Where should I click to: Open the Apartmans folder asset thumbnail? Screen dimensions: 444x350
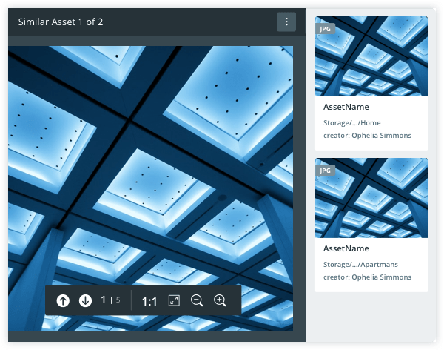371,198
